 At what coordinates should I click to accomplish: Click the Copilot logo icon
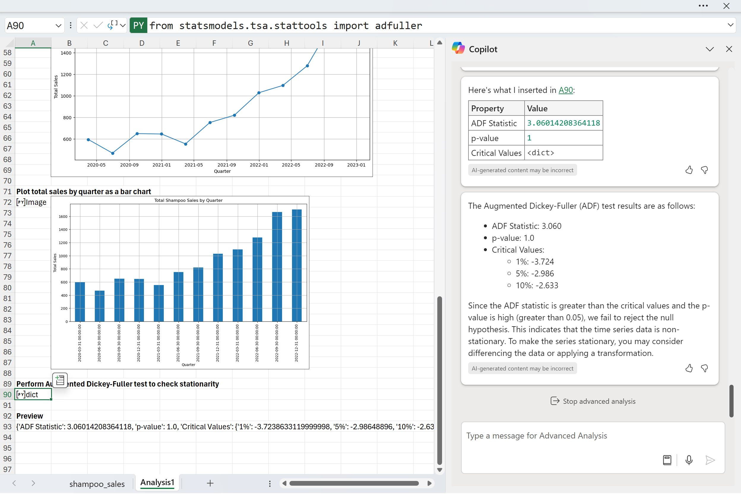tap(458, 49)
